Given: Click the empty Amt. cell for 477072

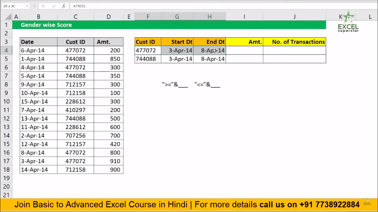Looking at the screenshot, I should [x=244, y=51].
